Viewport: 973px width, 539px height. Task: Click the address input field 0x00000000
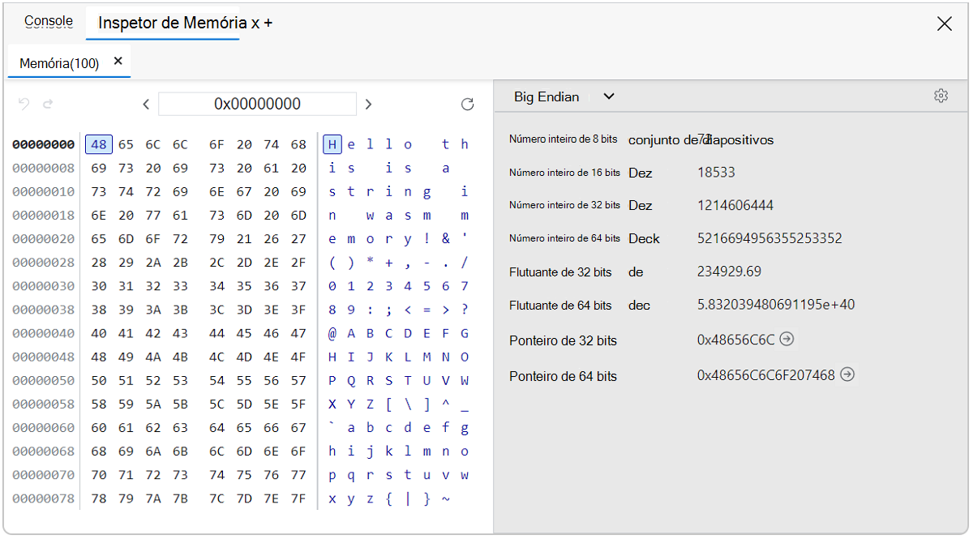(x=257, y=104)
